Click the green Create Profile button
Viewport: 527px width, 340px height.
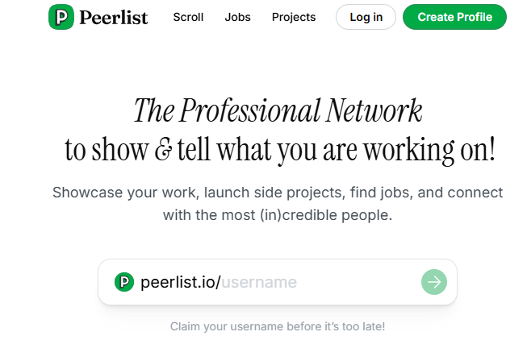point(454,17)
